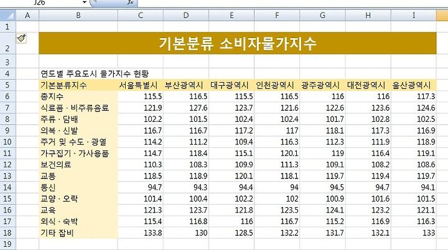Click the 교통 row label
This screenshot has width=448, height=250.
78,176
